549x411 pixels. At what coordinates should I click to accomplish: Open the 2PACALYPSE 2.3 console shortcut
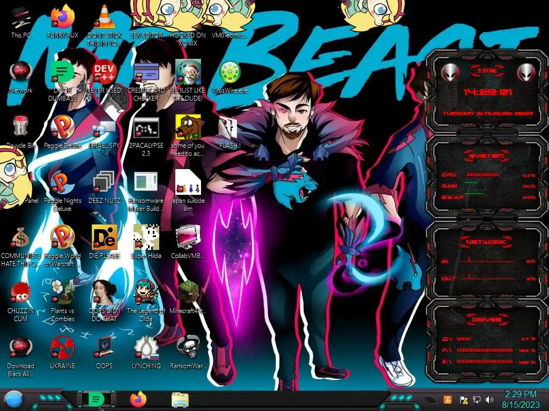pyautogui.click(x=146, y=136)
